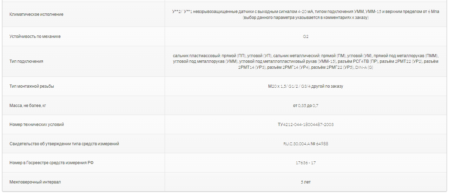Viewport: 449px width, 194px height.
Task: Click the 'Тип монтажной резьбы' label
Action: (32, 86)
